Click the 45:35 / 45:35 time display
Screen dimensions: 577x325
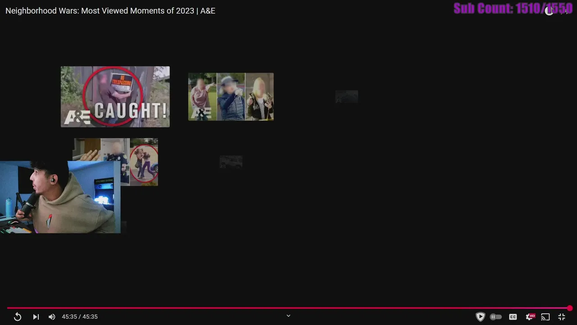tap(80, 317)
